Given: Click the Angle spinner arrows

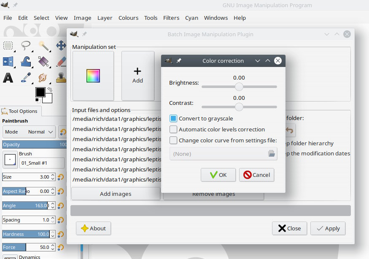Looking at the screenshot, I should pos(53,206).
